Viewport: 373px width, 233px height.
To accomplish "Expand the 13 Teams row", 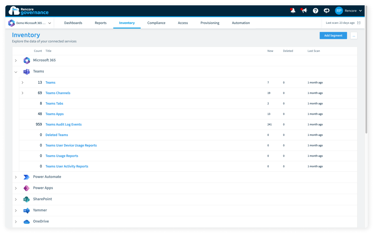I will (22, 82).
